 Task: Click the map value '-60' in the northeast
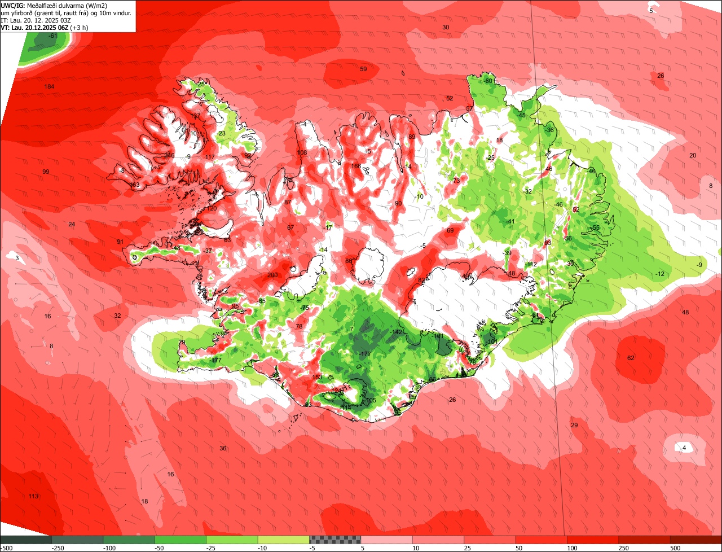point(488,81)
